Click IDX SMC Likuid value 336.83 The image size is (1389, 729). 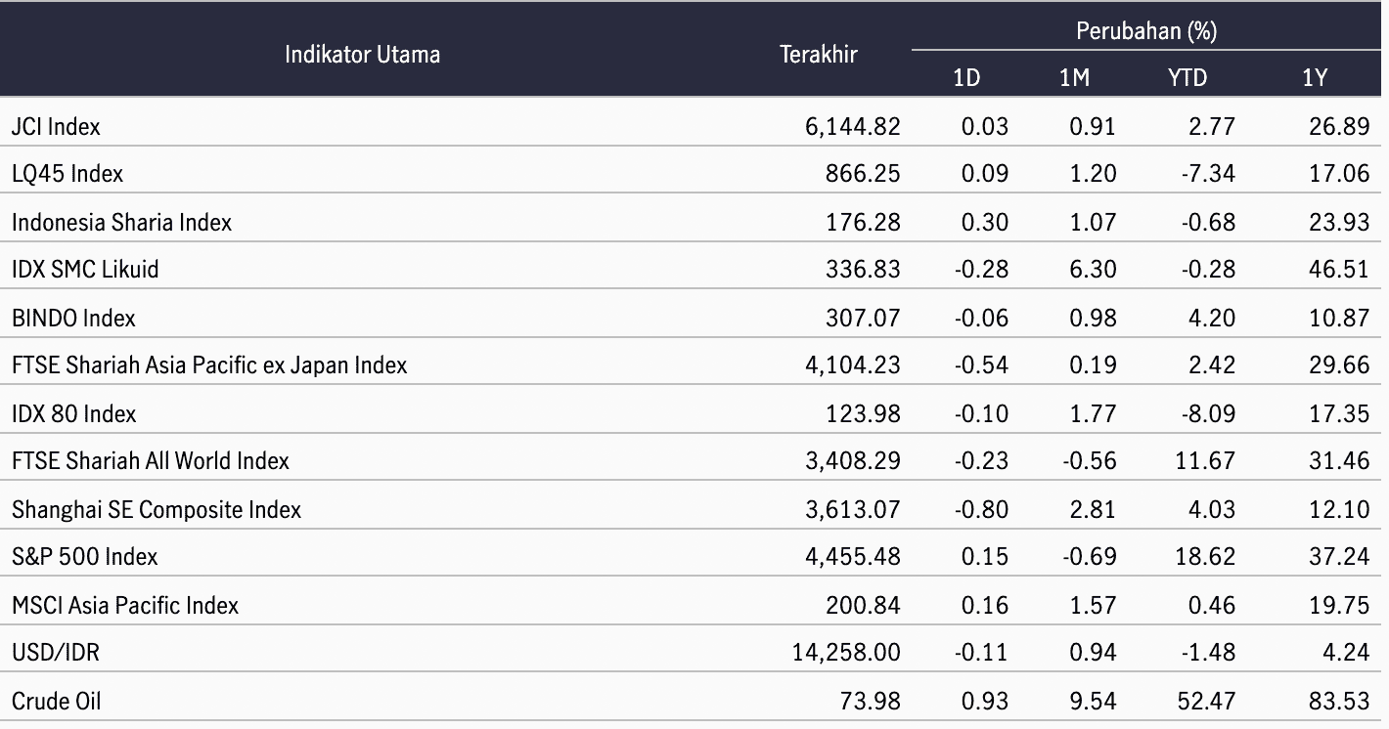coord(864,269)
